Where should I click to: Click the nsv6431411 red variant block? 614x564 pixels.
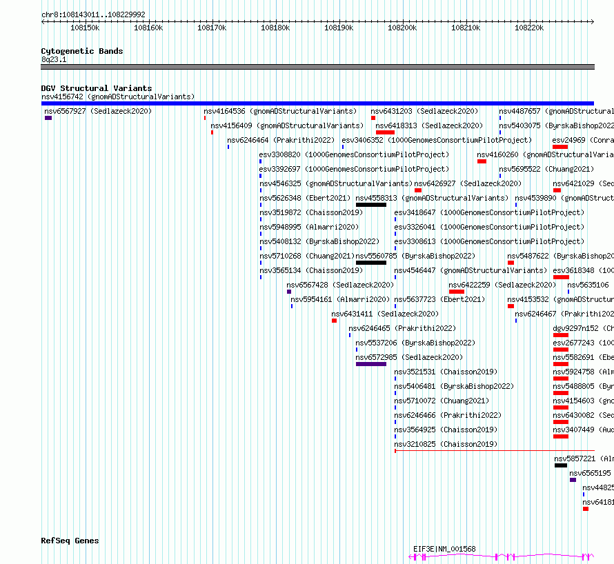click(x=334, y=321)
